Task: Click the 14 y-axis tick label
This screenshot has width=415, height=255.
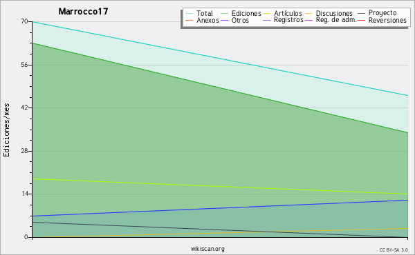Action: (x=24, y=194)
